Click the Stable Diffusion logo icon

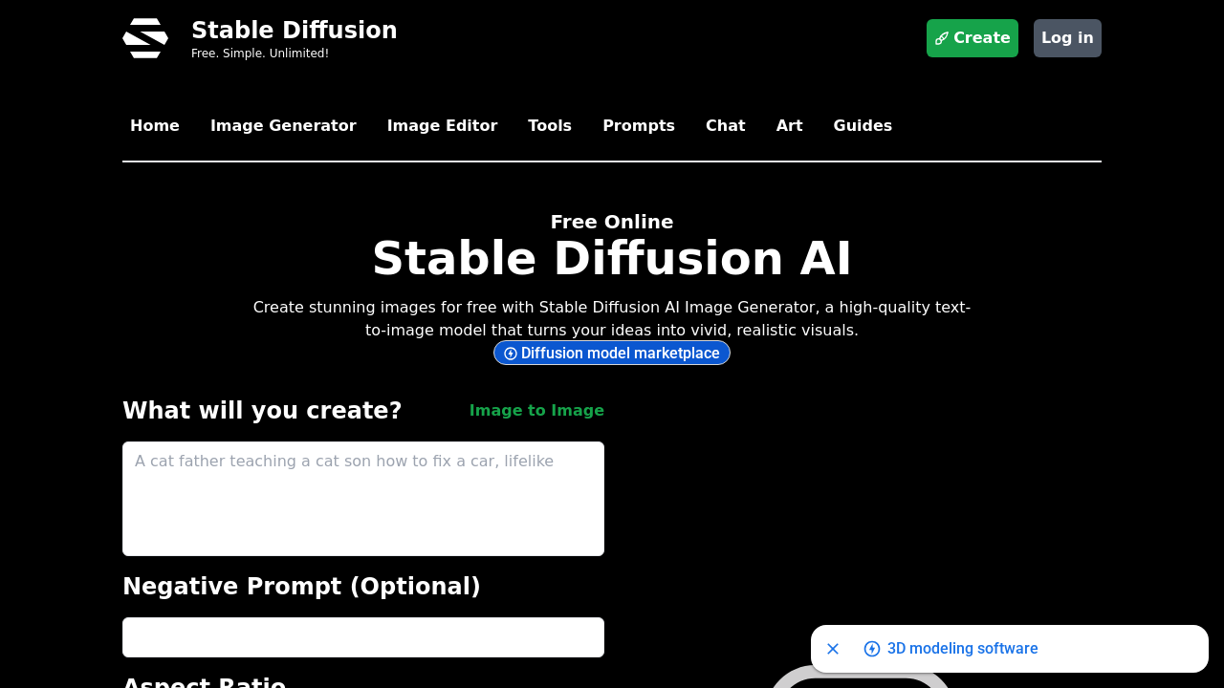[x=144, y=38]
